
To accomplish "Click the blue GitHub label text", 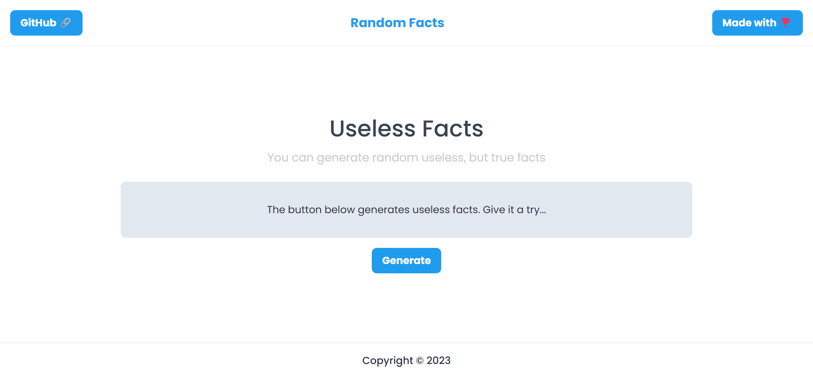I will click(x=38, y=22).
